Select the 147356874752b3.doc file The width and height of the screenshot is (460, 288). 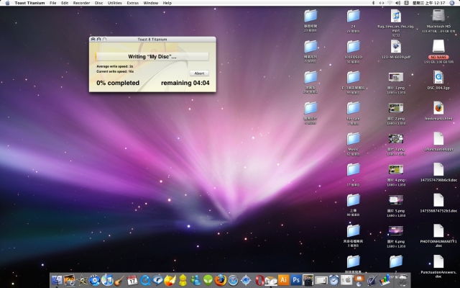coord(438,200)
